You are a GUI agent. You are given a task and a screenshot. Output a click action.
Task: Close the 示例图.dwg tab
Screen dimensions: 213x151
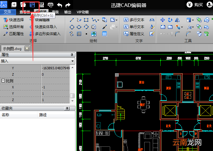point(27,48)
